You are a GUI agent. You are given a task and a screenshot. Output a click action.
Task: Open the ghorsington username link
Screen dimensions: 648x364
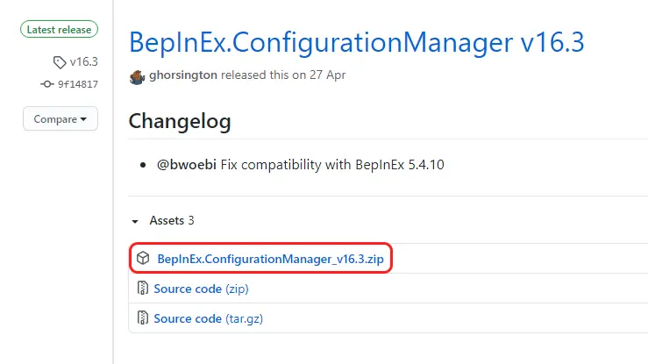click(x=183, y=75)
